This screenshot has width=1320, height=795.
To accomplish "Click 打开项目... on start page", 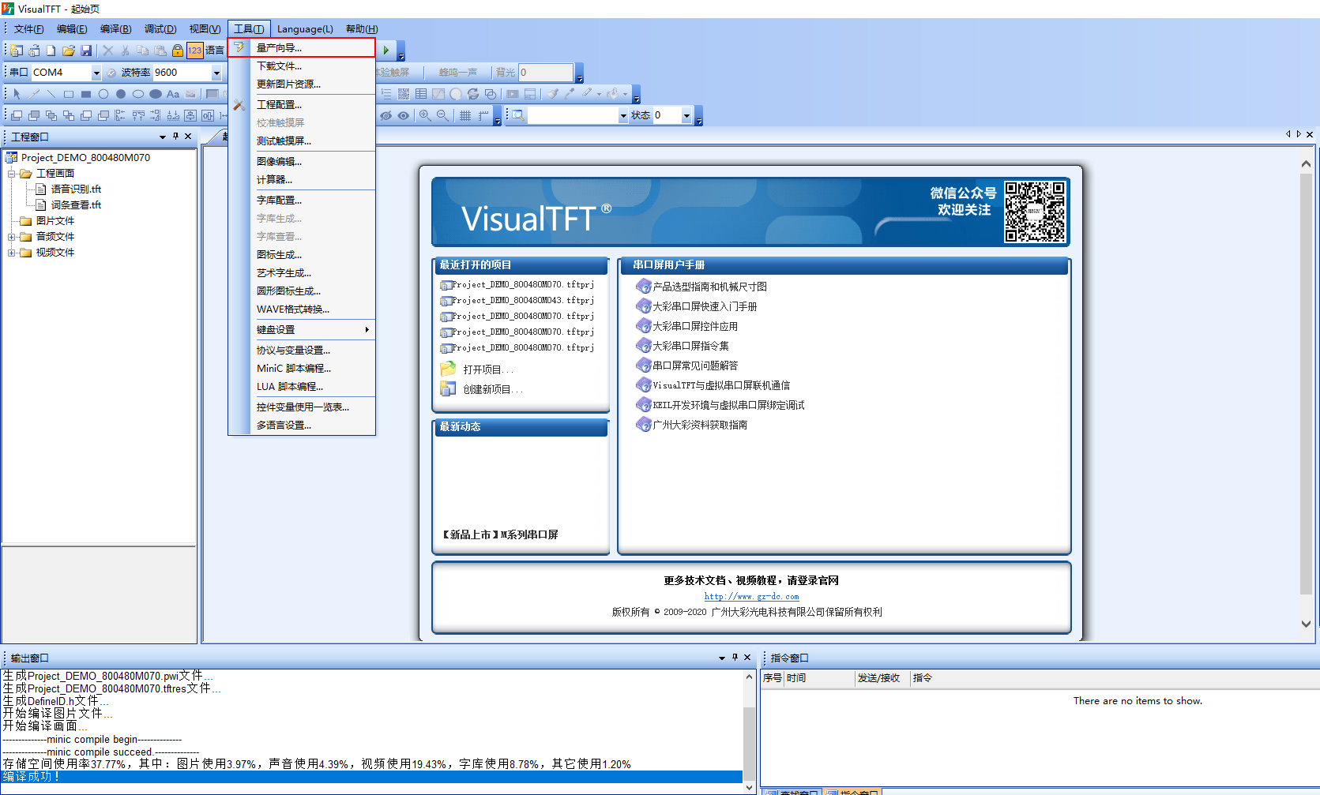I will pyautogui.click(x=488, y=369).
